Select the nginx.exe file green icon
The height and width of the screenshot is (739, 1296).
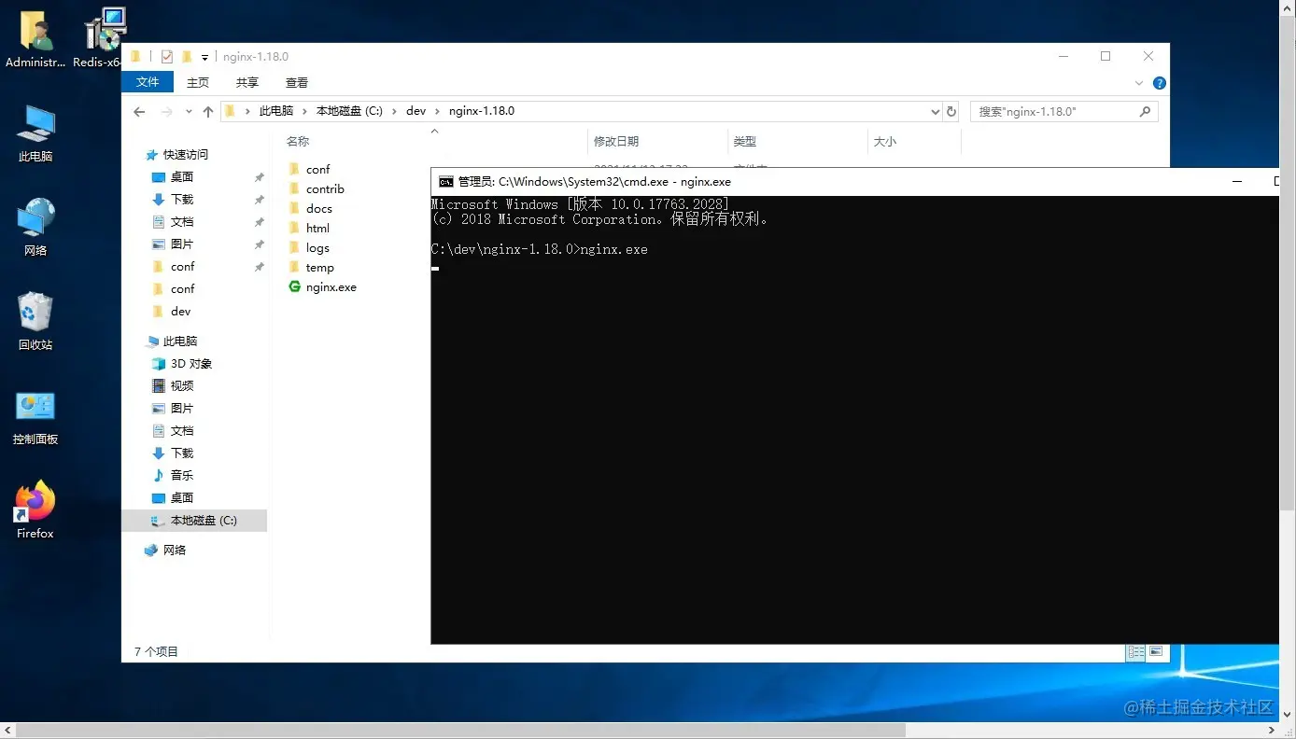tap(295, 287)
